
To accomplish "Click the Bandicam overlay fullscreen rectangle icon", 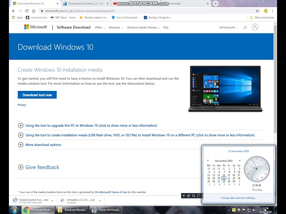I will [198, 196].
